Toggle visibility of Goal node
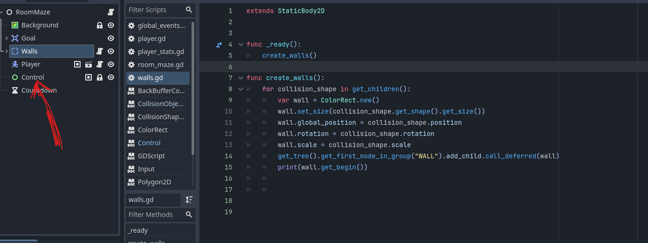This screenshot has height=243, width=648. (111, 38)
